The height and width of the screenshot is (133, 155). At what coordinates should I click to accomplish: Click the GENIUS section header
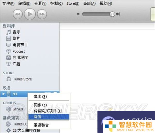(9, 103)
